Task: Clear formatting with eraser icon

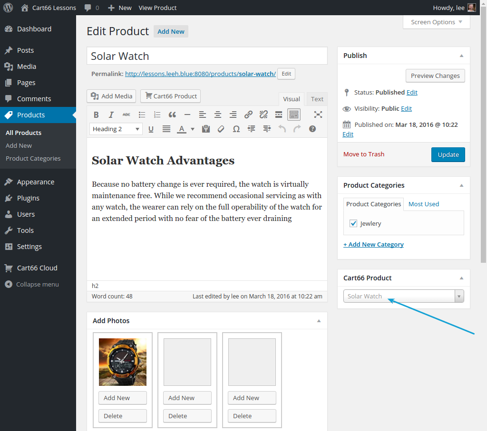Action: click(221, 129)
